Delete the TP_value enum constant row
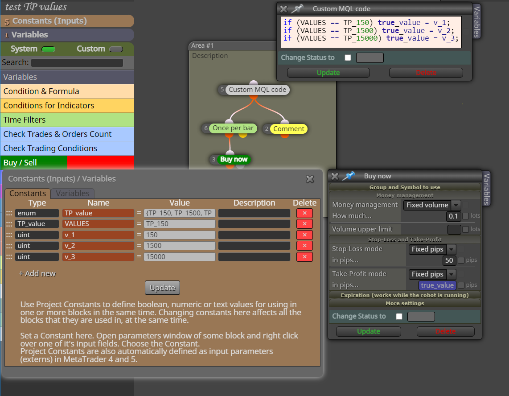Viewport: 509px width, 396px height. coord(304,213)
